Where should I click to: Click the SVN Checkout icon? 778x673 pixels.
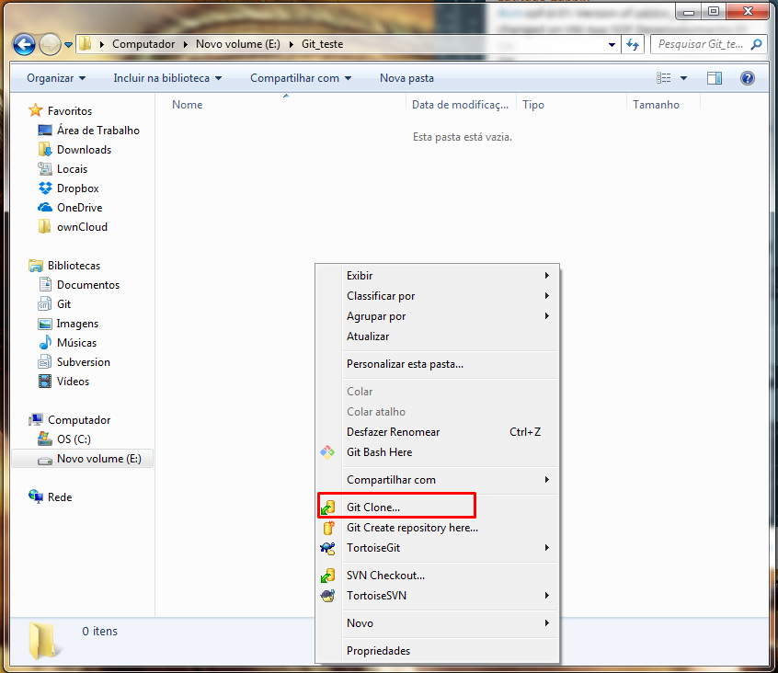327,576
